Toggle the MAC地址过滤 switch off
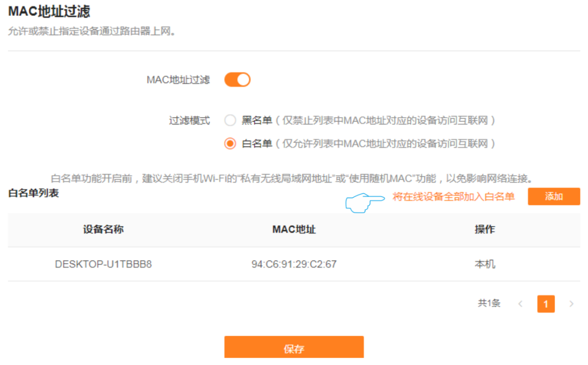 coord(237,80)
